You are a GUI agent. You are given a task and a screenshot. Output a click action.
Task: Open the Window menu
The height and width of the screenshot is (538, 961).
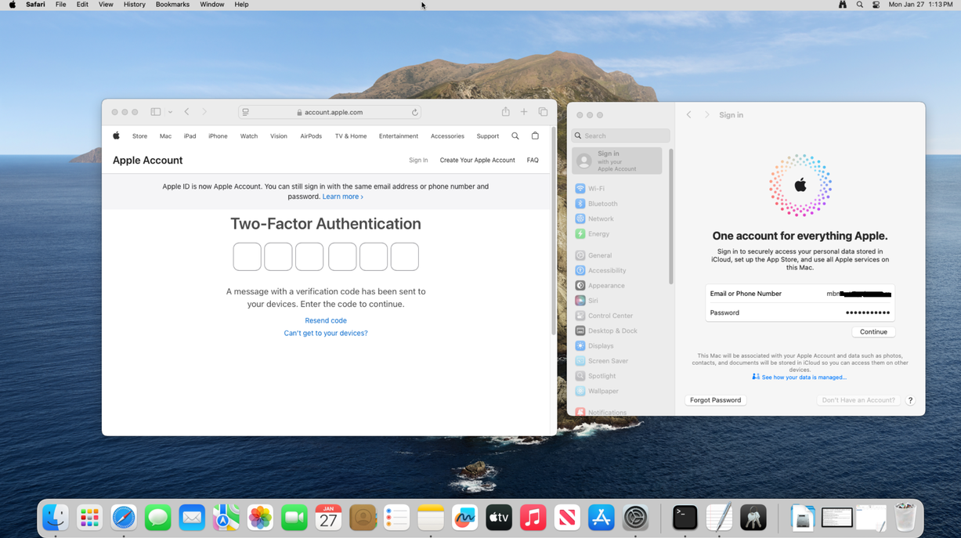pos(211,5)
